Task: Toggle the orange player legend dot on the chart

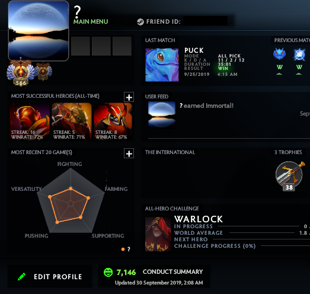Action: tap(123, 249)
